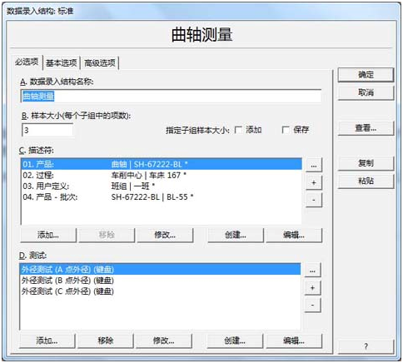Open the 查看... button
403x363 pixels.
(x=366, y=128)
